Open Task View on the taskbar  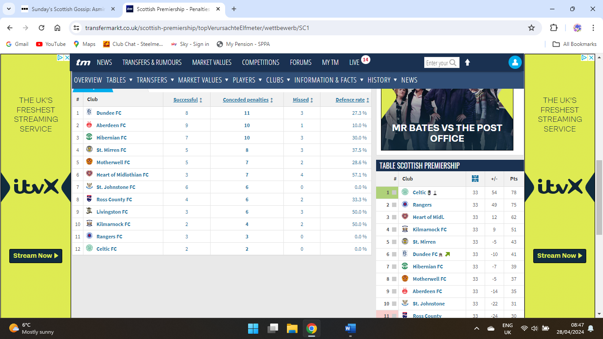click(272, 328)
